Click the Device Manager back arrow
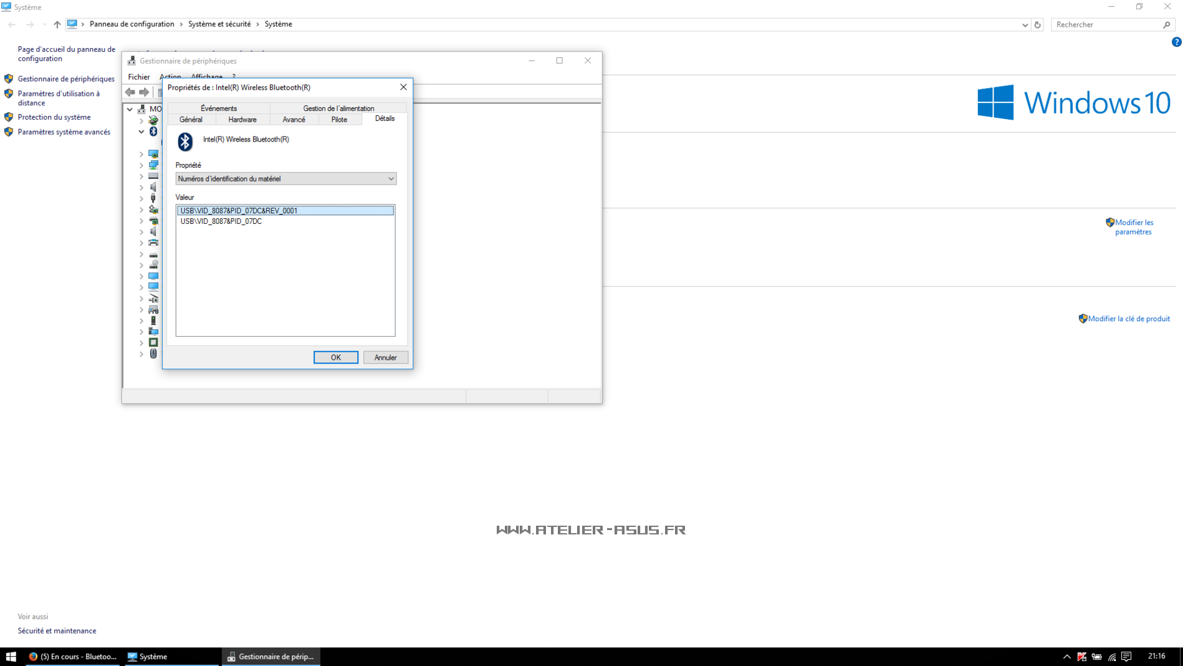The image size is (1183, 666). (x=130, y=92)
